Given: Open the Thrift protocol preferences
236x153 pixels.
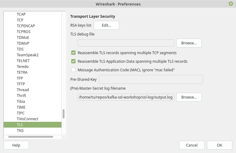Looking at the screenshot, I should (x=21, y=95).
